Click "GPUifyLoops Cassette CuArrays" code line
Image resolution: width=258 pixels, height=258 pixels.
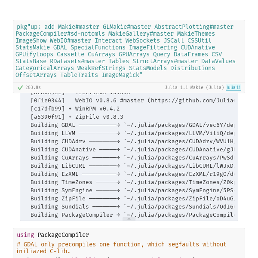(x=119, y=54)
